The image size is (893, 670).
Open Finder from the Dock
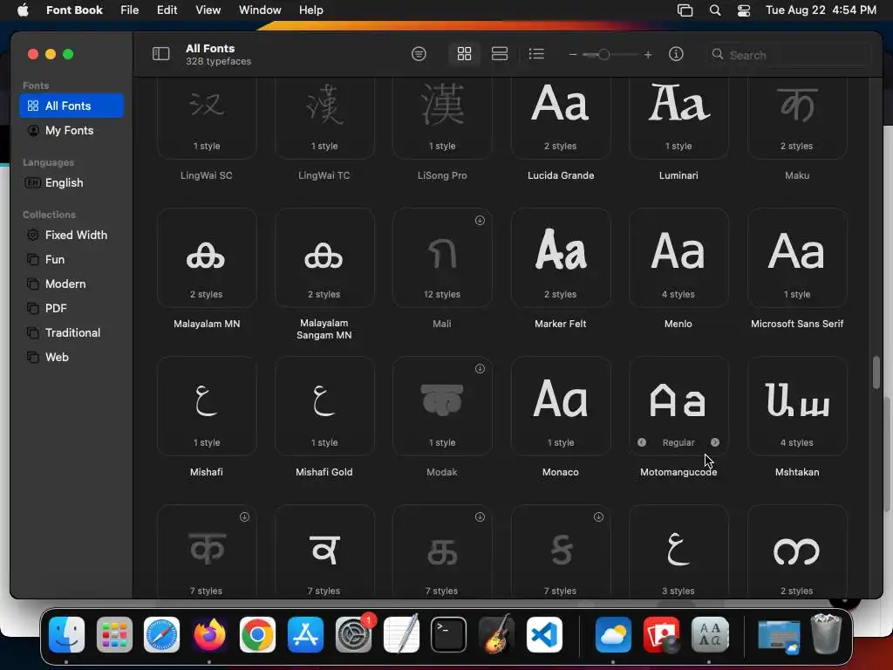pyautogui.click(x=66, y=635)
